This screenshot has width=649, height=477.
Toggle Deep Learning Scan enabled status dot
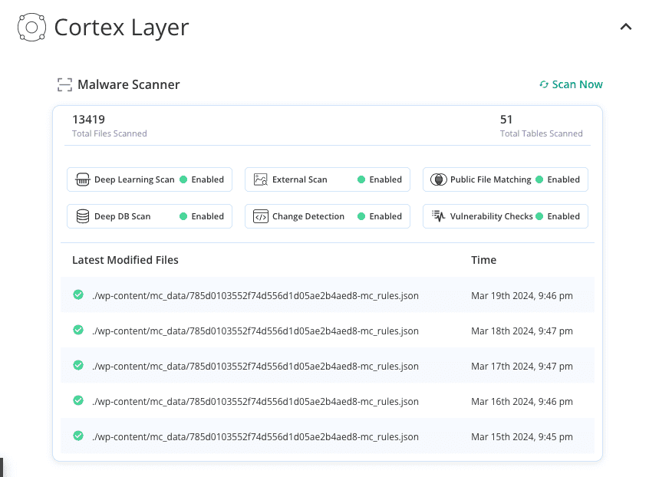click(x=183, y=179)
